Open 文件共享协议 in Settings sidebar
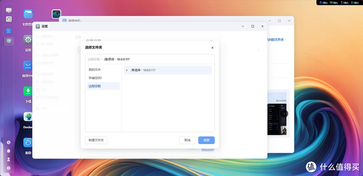Screen dimensions: 363x176 [47, 97]
